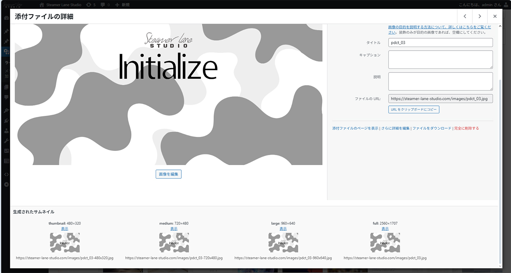Click the pdct_03-960x640.jpg URL text
511x273 pixels.
pyautogui.click(x=283, y=258)
